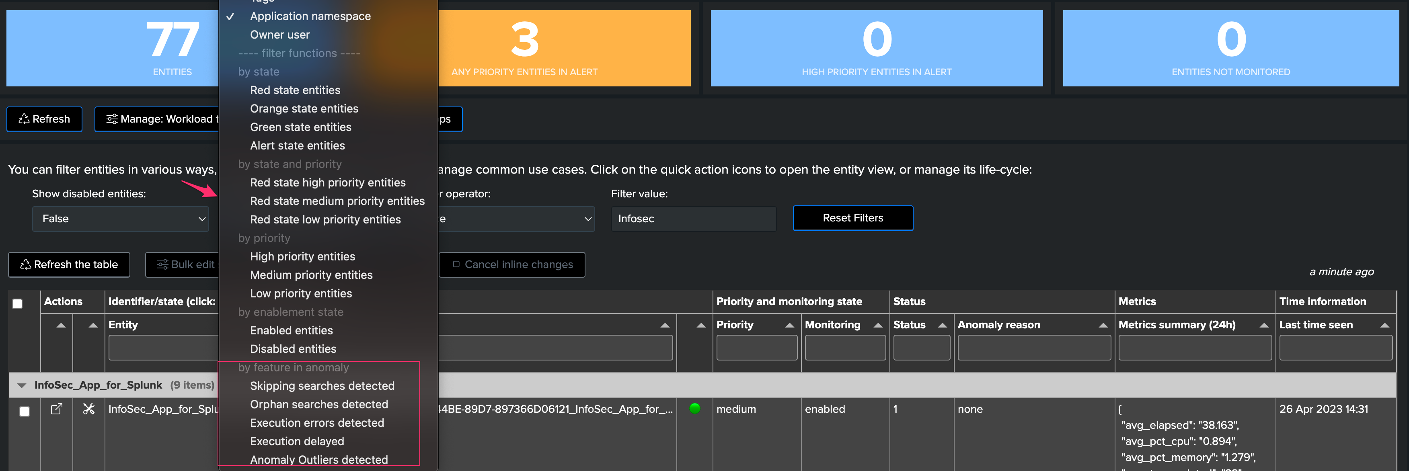
Task: Click the Reset Filters button
Action: pyautogui.click(x=853, y=218)
